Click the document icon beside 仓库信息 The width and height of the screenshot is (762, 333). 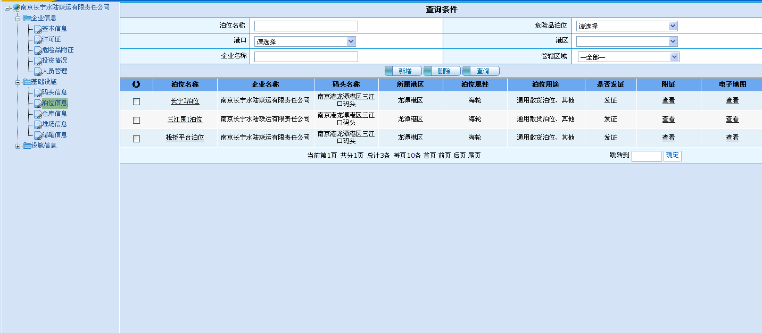pyautogui.click(x=37, y=114)
